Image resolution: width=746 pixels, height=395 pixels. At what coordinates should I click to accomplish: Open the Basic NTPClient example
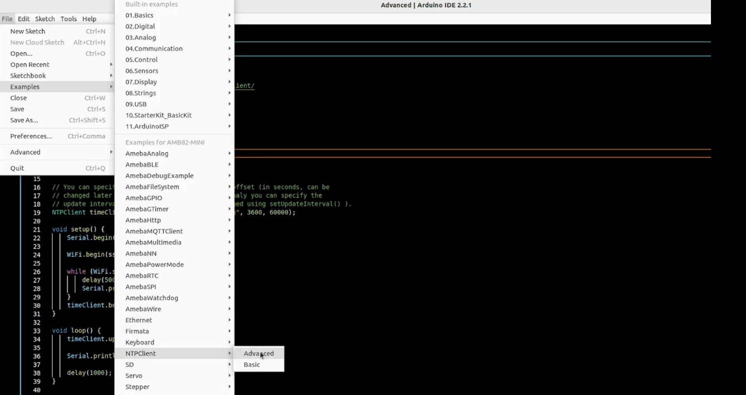[x=252, y=365]
